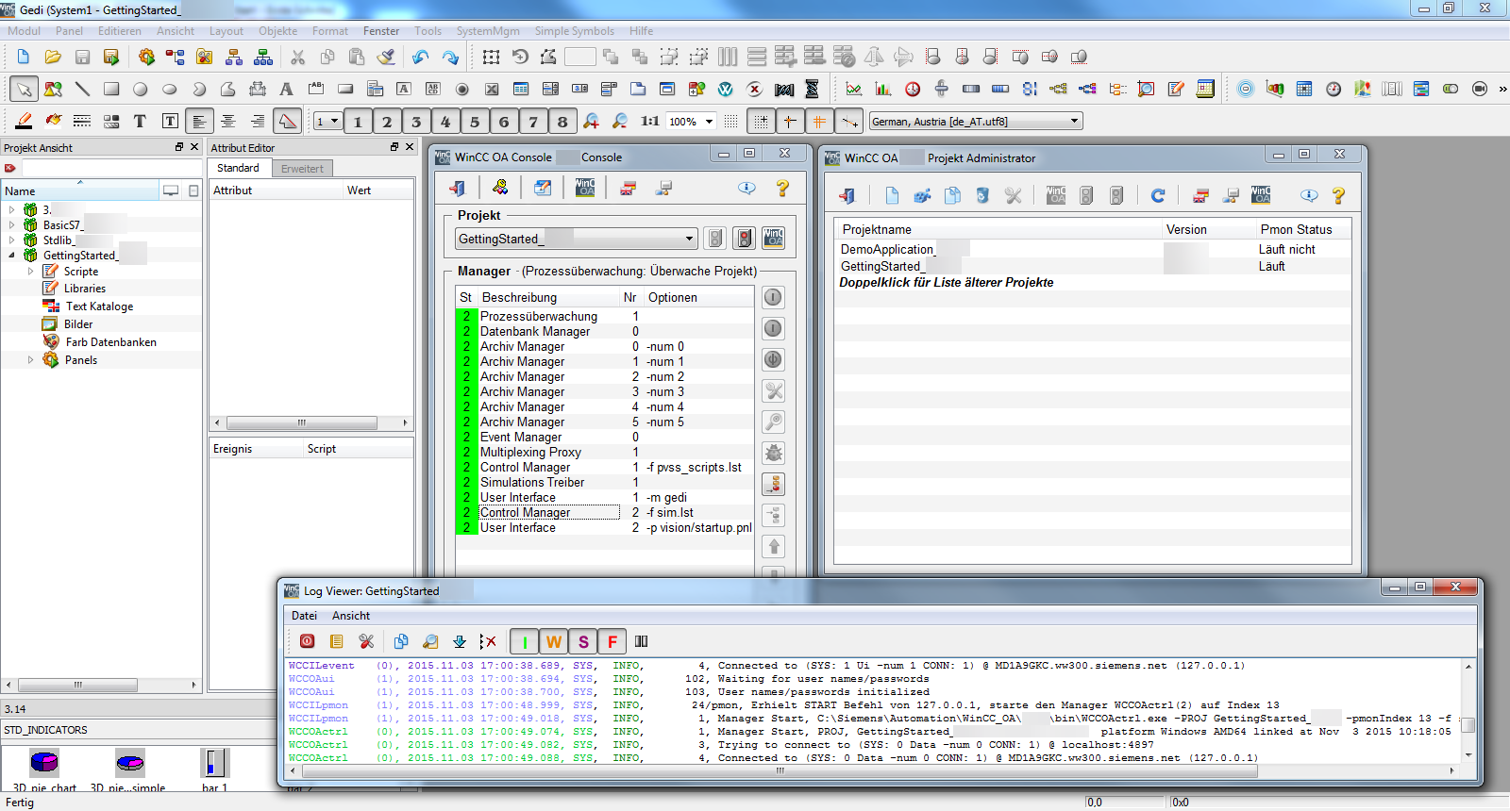Choose the rectangle shape tool
The height and width of the screenshot is (811, 1510).
click(111, 90)
